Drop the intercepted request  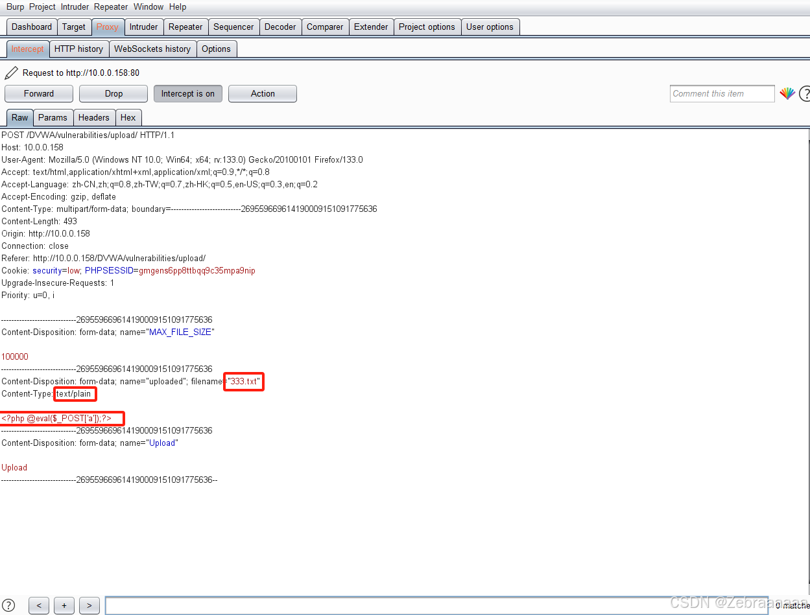click(x=113, y=93)
